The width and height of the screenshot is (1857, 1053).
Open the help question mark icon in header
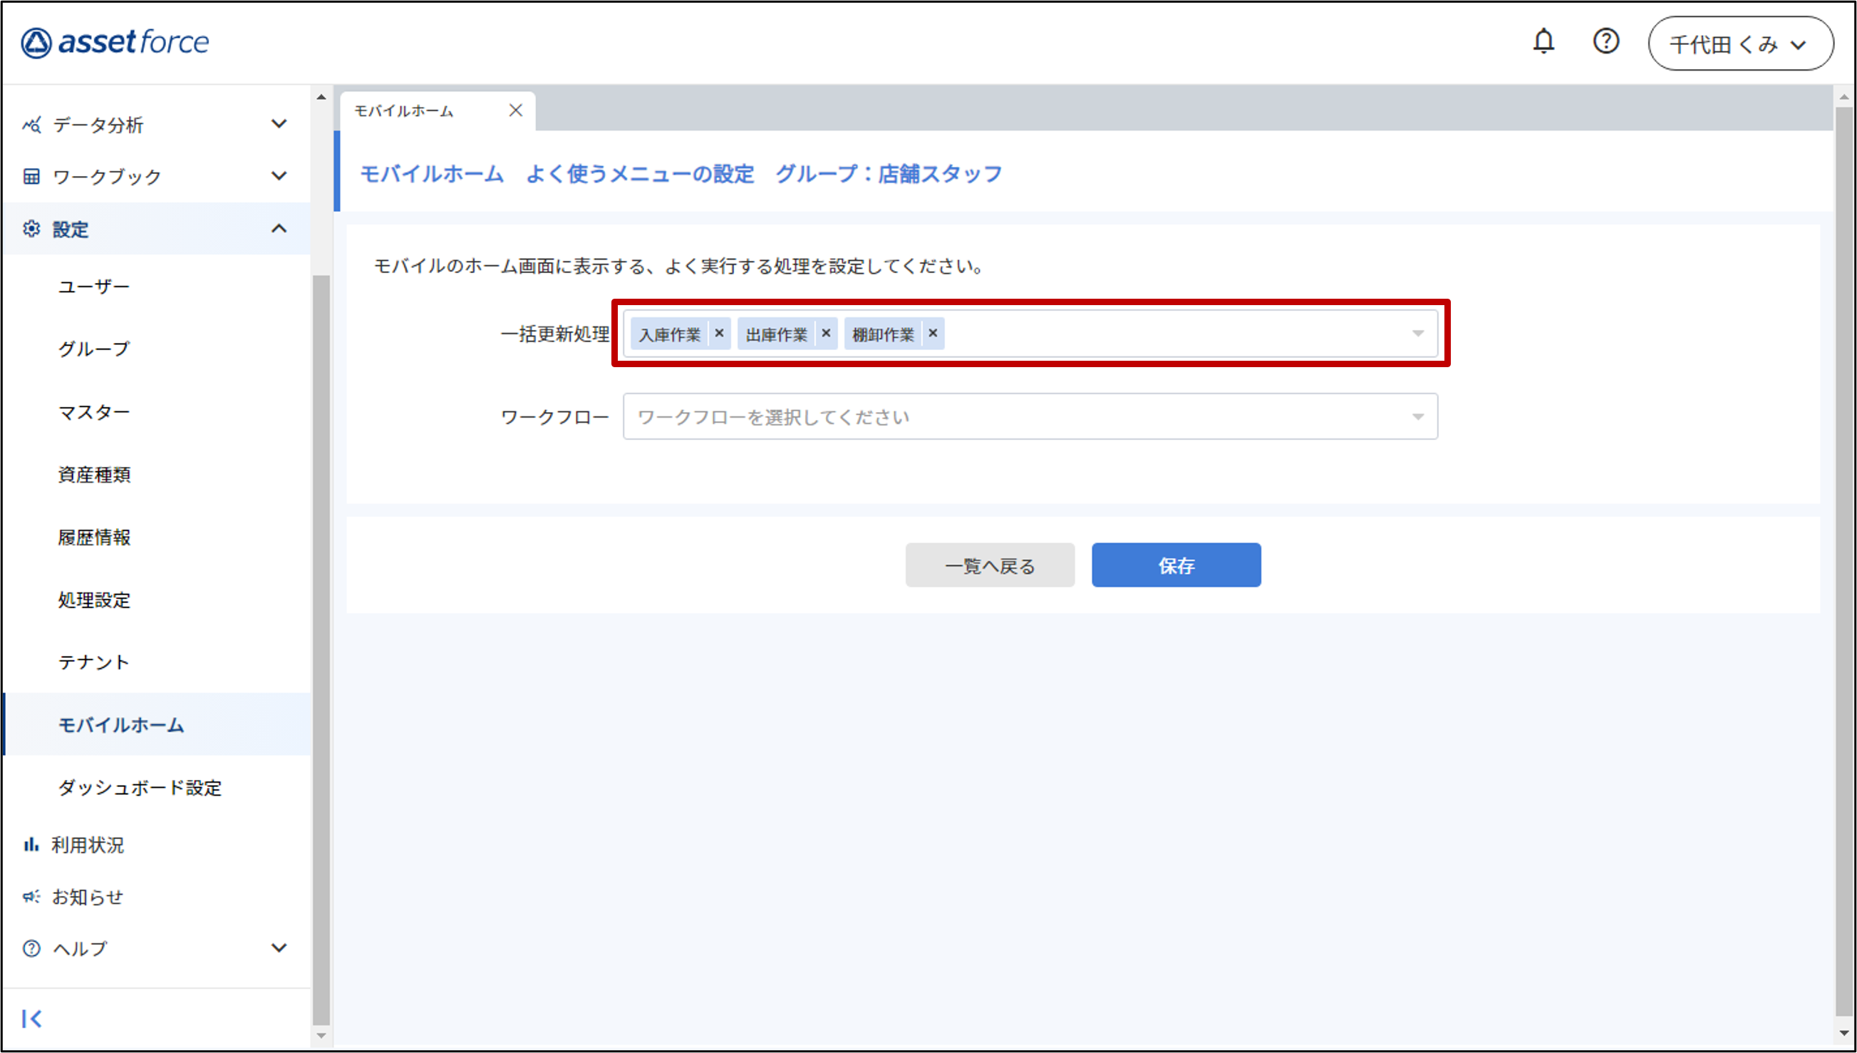pos(1605,42)
